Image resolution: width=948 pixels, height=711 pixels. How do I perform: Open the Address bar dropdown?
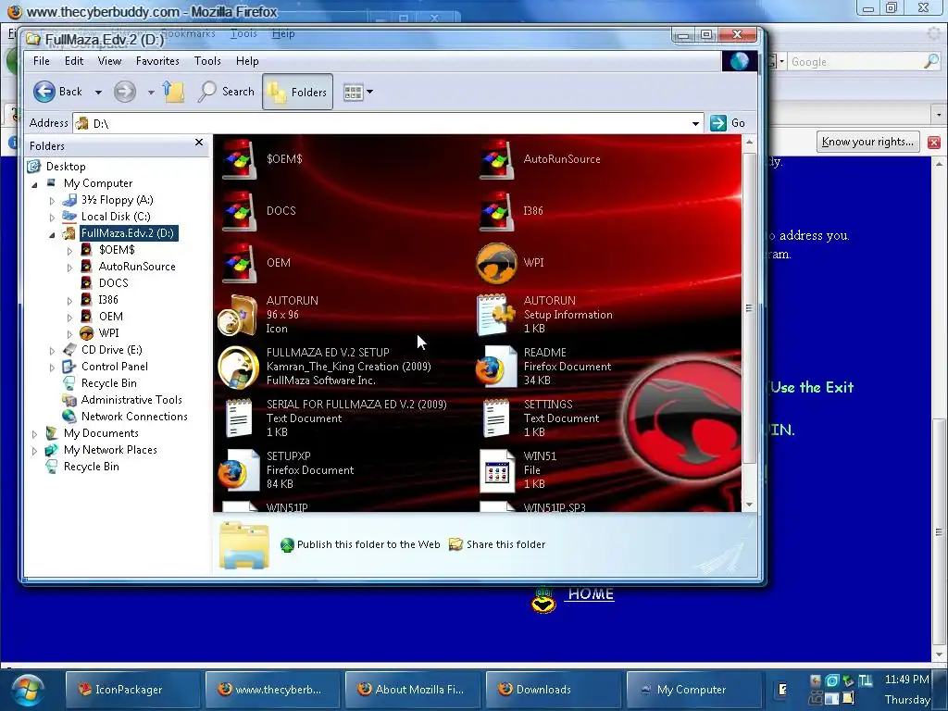pos(695,123)
